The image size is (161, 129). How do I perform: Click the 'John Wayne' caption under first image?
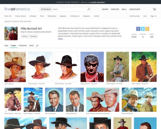click(9, 84)
